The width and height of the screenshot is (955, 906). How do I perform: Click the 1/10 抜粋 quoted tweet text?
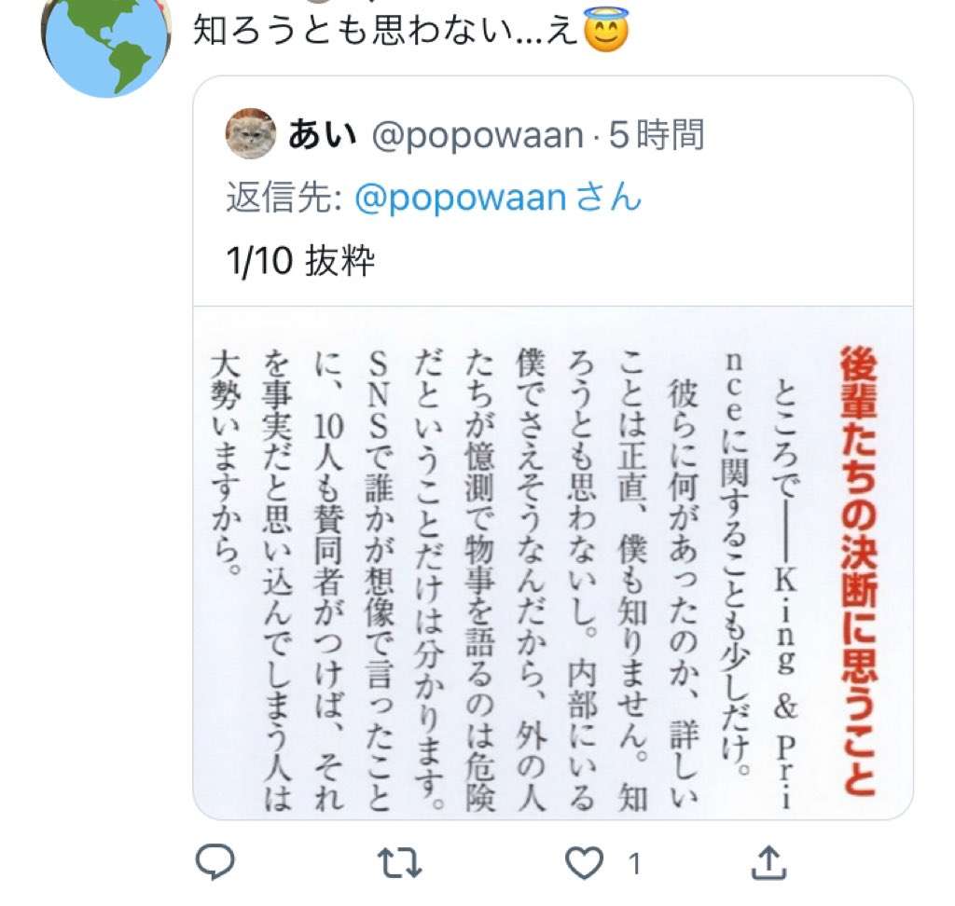[x=300, y=261]
